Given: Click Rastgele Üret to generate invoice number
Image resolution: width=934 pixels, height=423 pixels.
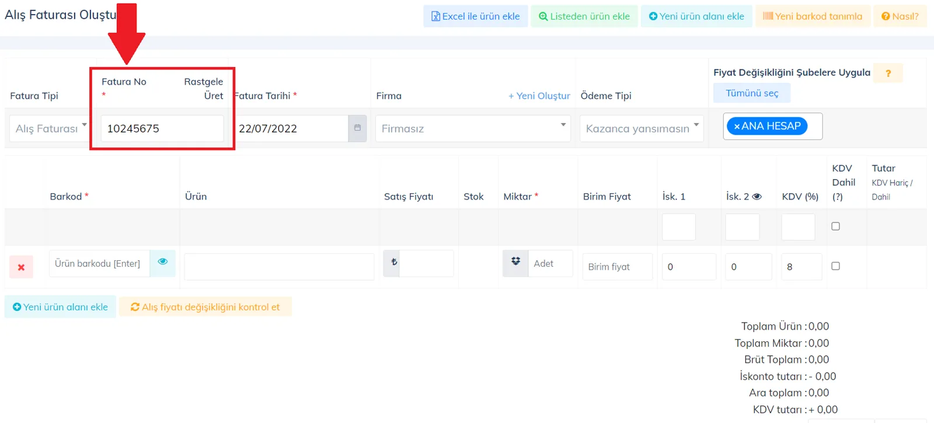Looking at the screenshot, I should [x=204, y=89].
